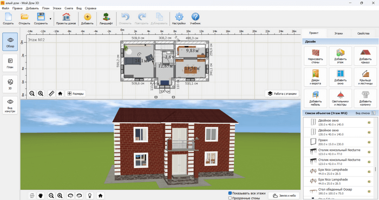Uncheck Показывать все этажи checkbox
This screenshot has height=200, width=379.
(x=230, y=194)
